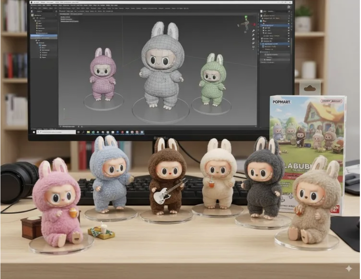The image size is (361, 279).
Task: Click the green Y-axis gizmo handle
Action: (x=246, y=17)
